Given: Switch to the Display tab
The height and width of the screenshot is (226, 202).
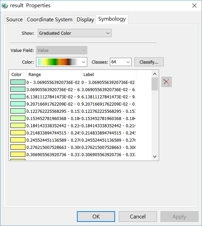Looking at the screenshot, I should (85, 20).
